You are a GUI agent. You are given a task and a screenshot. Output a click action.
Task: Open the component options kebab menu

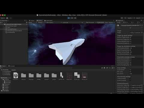pyautogui.click(x=142, y=25)
